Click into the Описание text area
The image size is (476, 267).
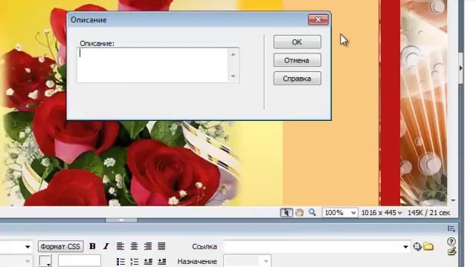[152, 65]
